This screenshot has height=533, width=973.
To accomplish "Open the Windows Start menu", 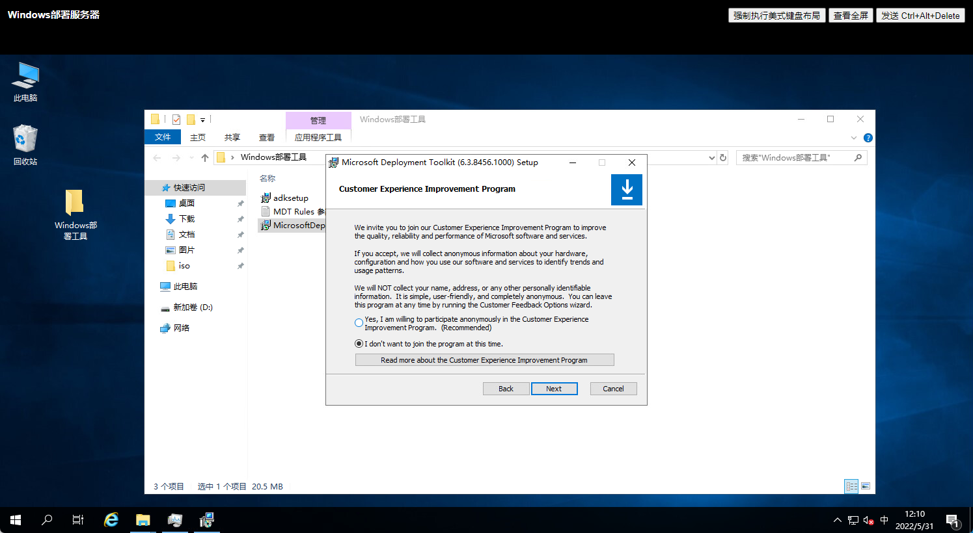I will point(16,520).
